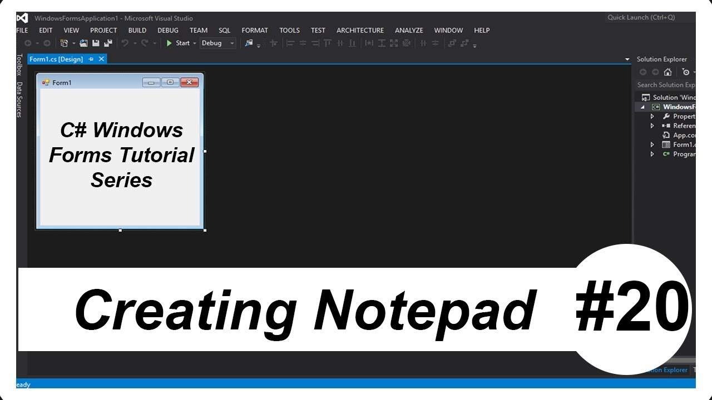The width and height of the screenshot is (712, 400).
Task: Click the Make Same Size layout icon
Action: click(x=394, y=43)
